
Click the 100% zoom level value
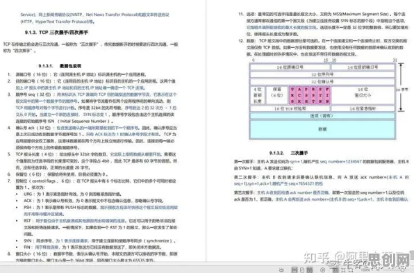click(x=365, y=270)
